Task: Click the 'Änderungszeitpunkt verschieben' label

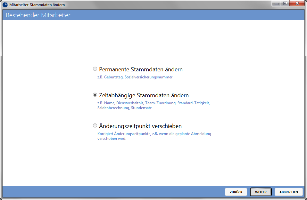Action: (140, 126)
